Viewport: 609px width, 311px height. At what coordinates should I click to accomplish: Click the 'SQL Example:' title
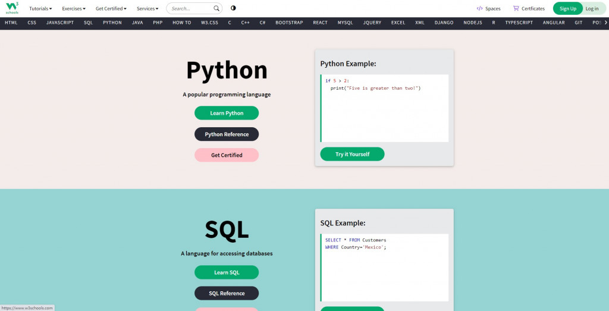point(343,223)
